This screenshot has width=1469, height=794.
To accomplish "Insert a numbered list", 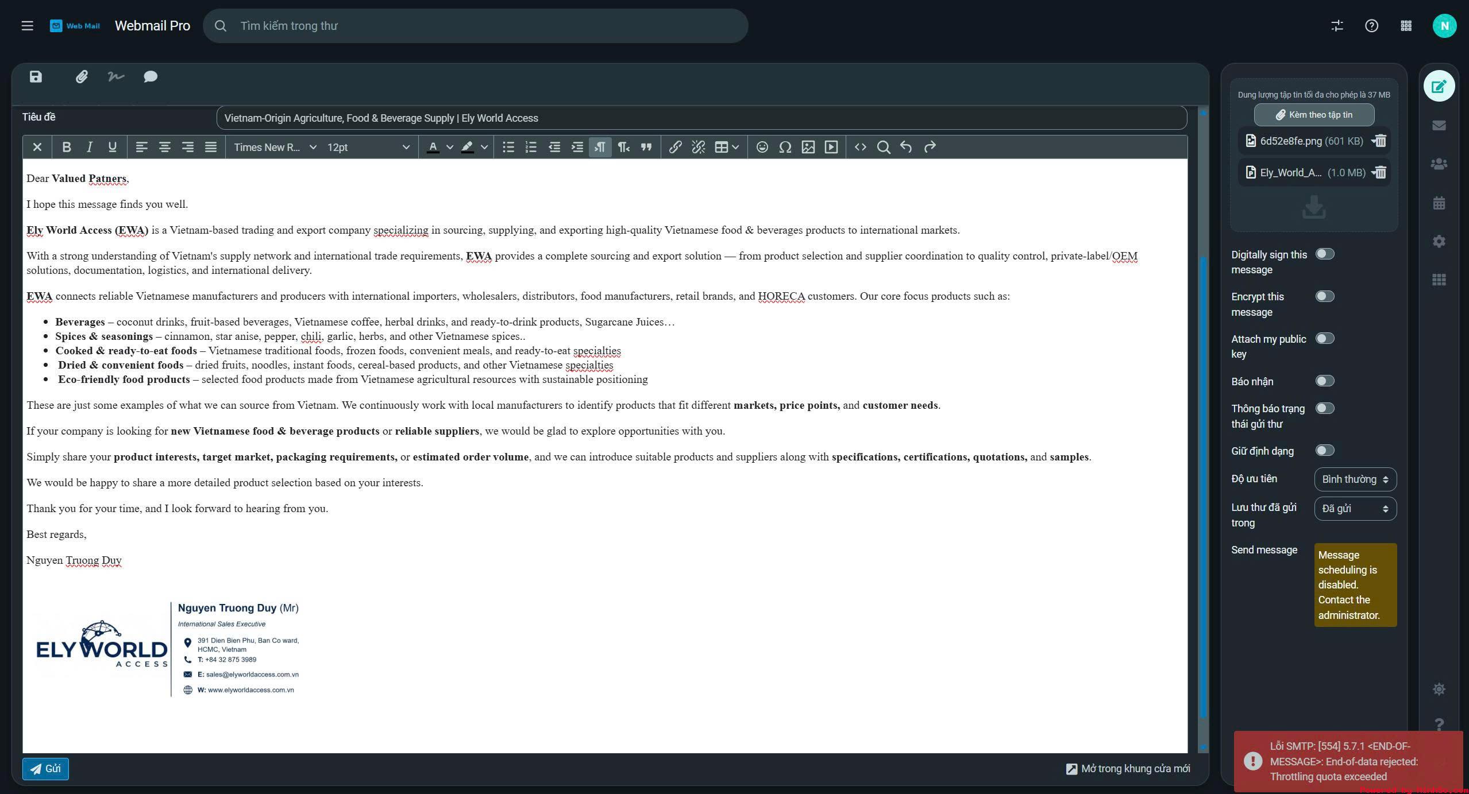I will tap(531, 147).
